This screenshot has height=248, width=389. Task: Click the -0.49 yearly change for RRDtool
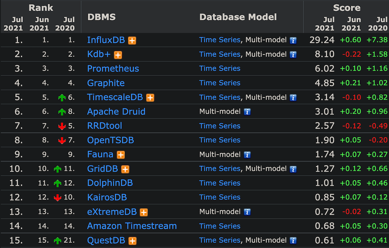pyautogui.click(x=378, y=126)
